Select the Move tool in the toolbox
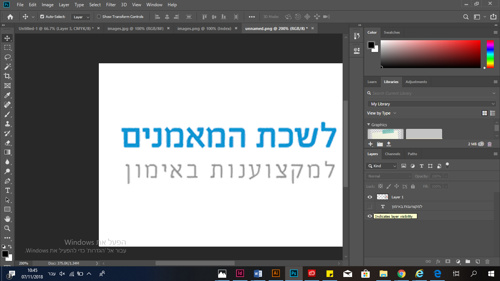Image resolution: width=500 pixels, height=281 pixels. (x=7, y=38)
